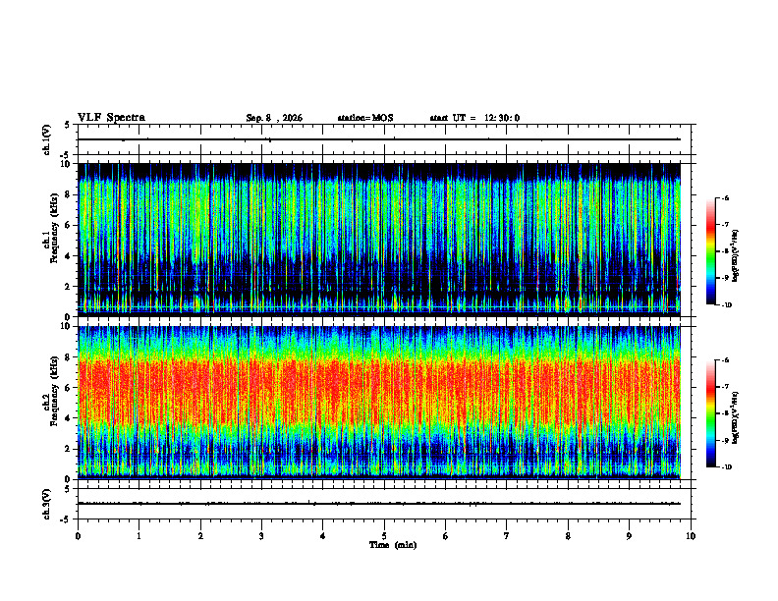Image resolution: width=778 pixels, height=601 pixels.
Task: Click the ch.1(V) axis label
Action: pos(47,139)
